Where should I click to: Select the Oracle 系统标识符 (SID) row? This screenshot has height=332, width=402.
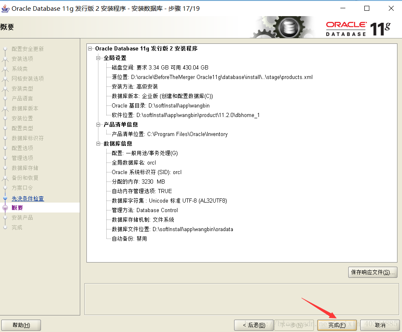tap(146, 172)
